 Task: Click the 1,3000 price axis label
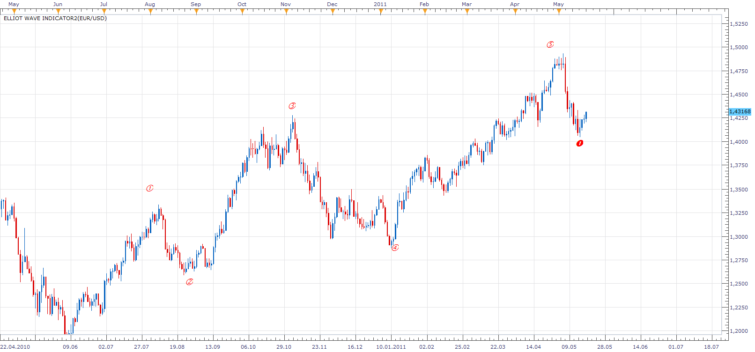pos(739,237)
